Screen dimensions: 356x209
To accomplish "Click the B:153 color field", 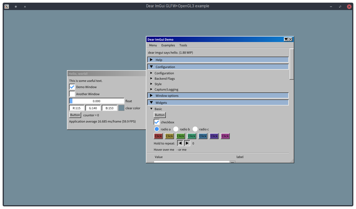I will (109, 108).
